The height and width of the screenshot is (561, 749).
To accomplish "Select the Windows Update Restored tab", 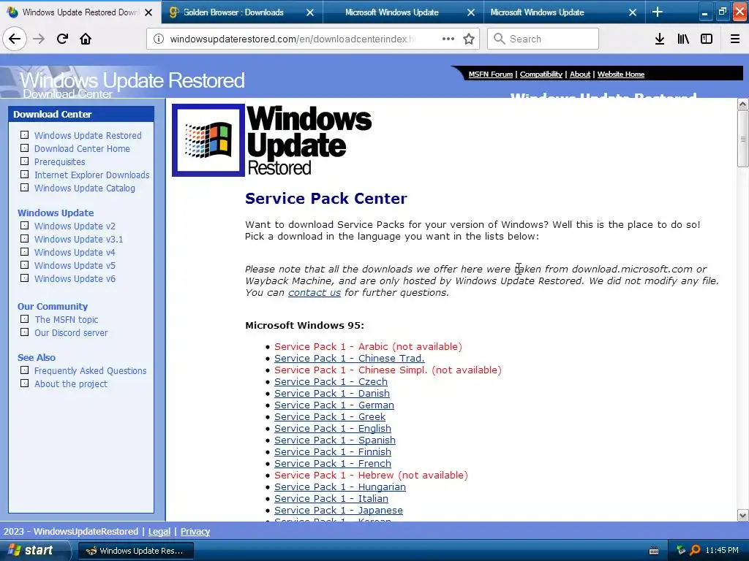I will [x=80, y=12].
